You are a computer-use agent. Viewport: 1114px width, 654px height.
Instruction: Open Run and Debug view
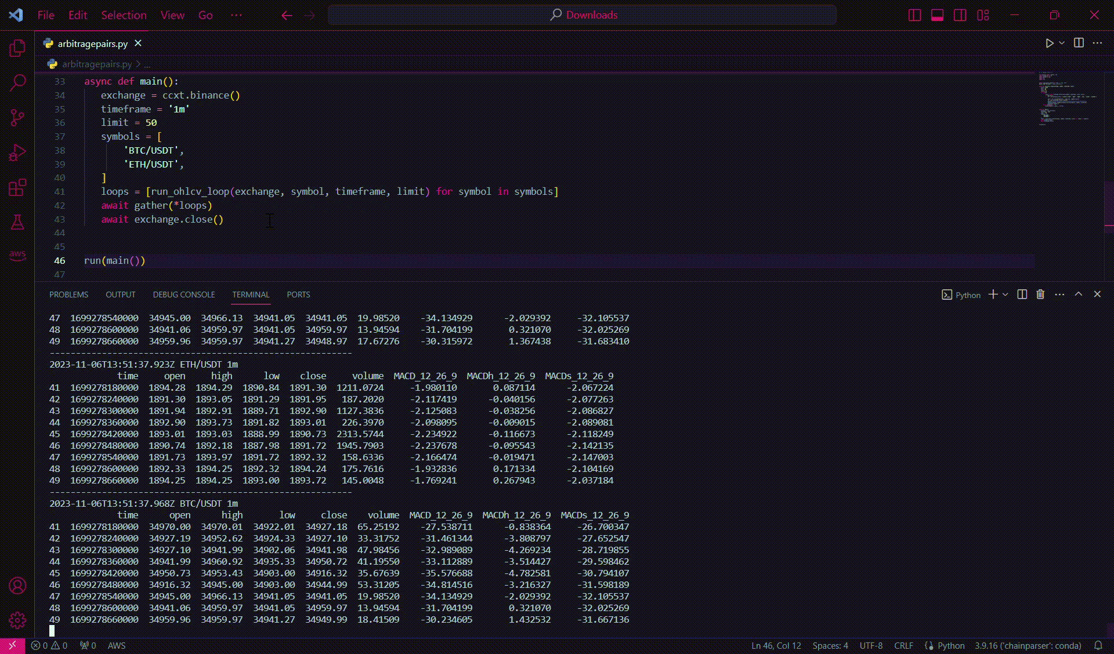click(17, 152)
